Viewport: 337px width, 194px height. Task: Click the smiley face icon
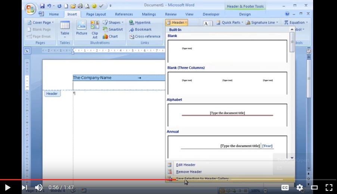pyautogui.click(x=94, y=6)
